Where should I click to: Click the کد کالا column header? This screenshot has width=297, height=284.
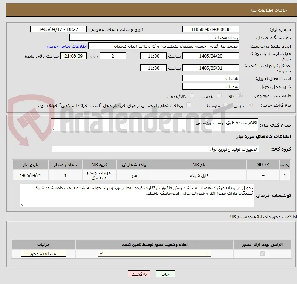[x=263, y=165]
